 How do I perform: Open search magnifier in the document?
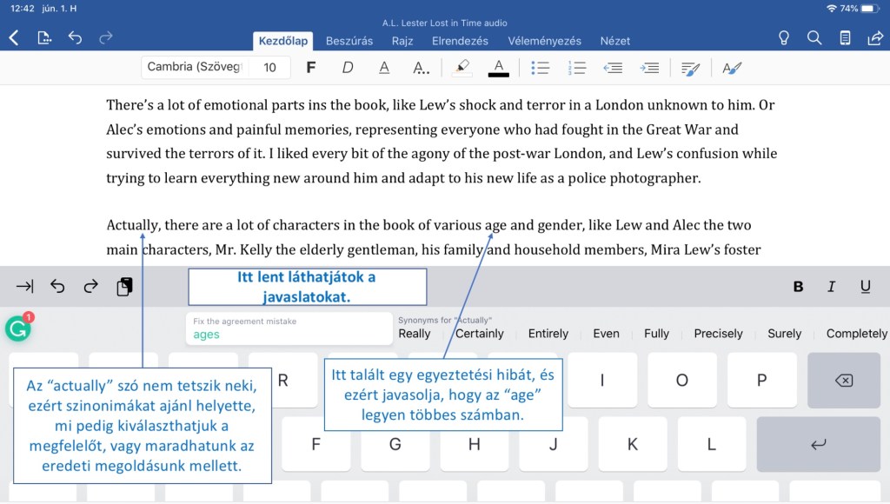click(814, 38)
